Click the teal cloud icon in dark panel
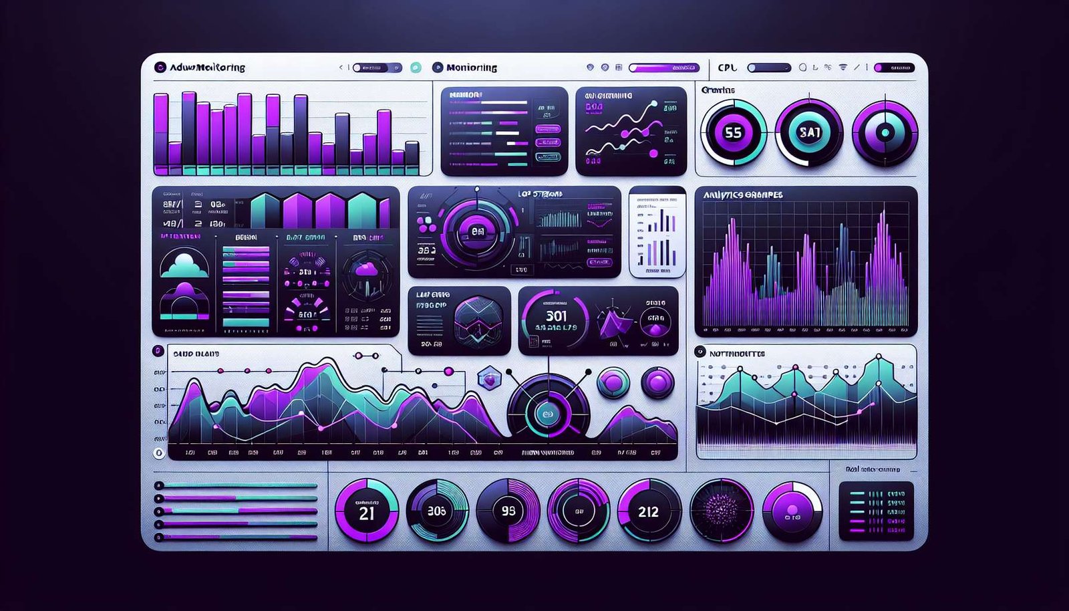Screen dimensions: 1069x611 tap(184, 263)
